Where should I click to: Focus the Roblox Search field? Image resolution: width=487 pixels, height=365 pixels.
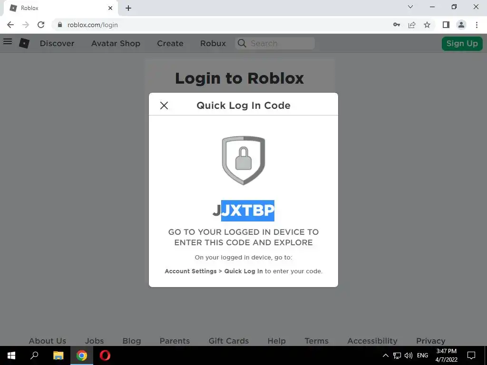[275, 43]
